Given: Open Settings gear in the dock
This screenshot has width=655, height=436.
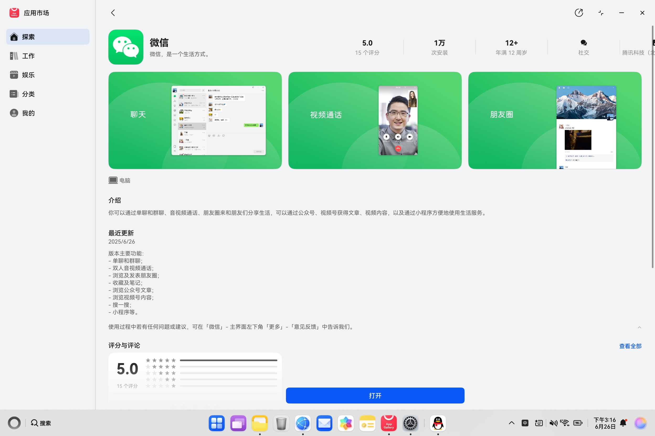Looking at the screenshot, I should [x=410, y=423].
